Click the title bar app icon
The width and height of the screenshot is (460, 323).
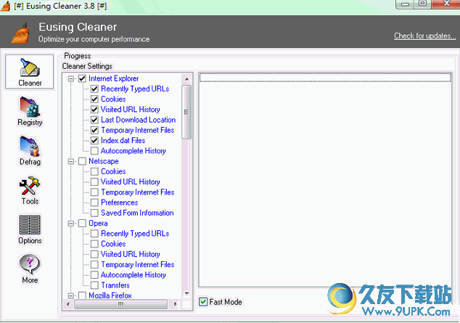pyautogui.click(x=6, y=6)
